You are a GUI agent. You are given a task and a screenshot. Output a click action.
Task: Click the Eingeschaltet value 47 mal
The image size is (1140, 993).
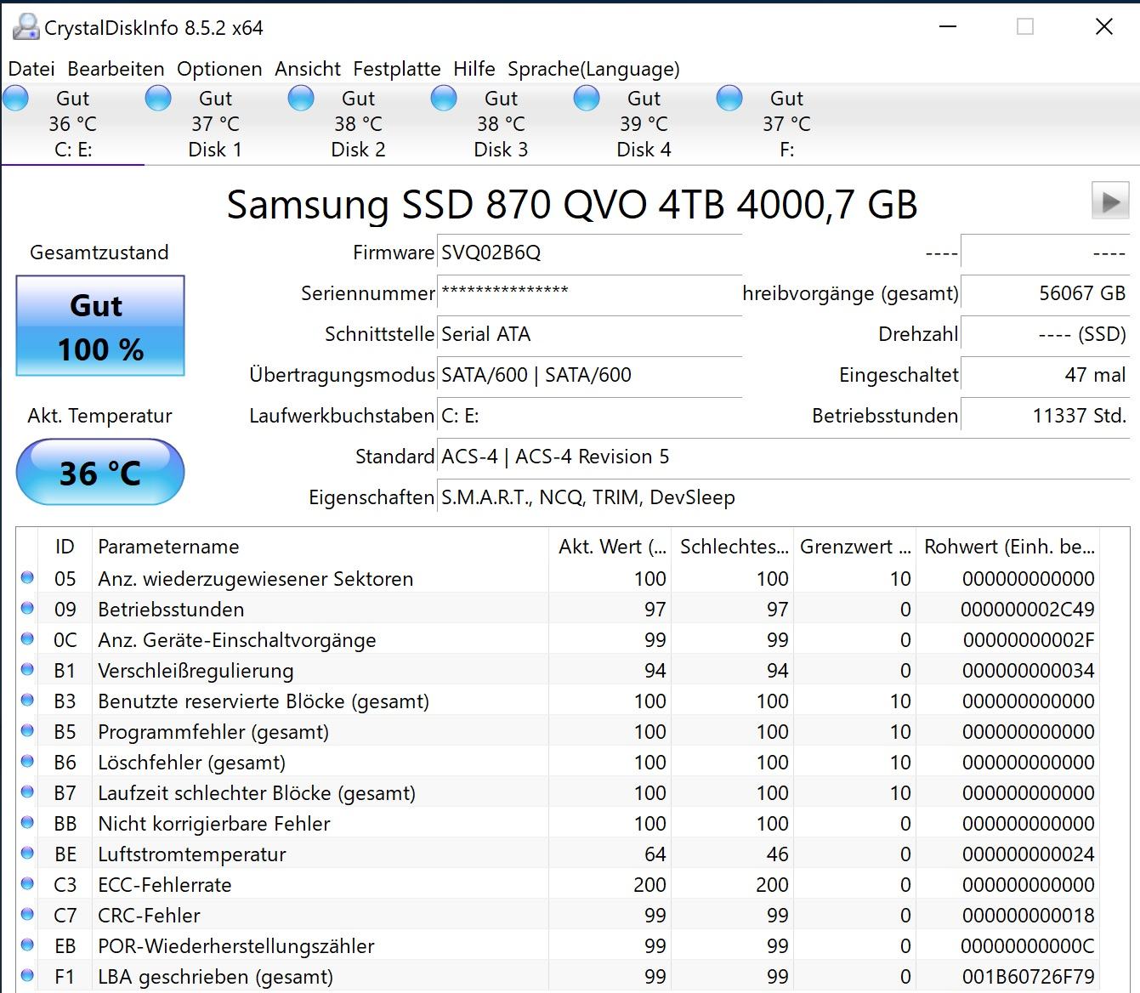tap(1045, 375)
